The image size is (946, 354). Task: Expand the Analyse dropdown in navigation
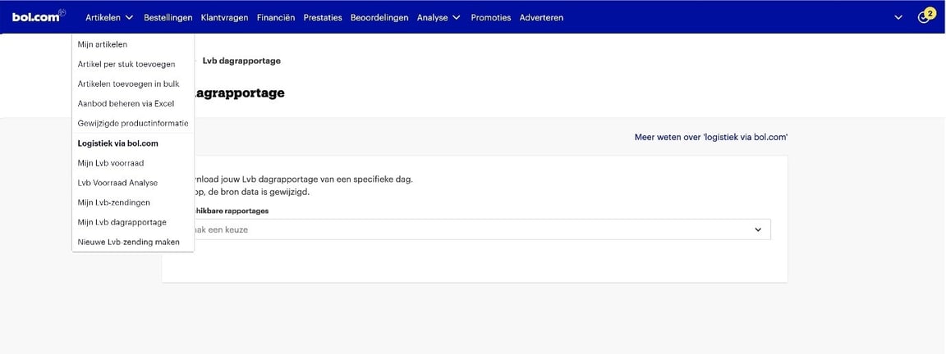pos(439,18)
